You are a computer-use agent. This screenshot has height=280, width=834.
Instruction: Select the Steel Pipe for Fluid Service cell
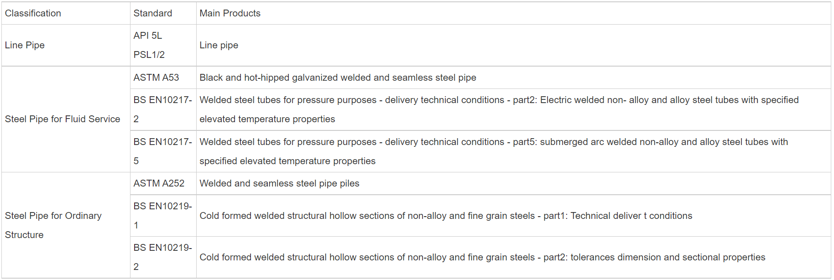tap(63, 119)
